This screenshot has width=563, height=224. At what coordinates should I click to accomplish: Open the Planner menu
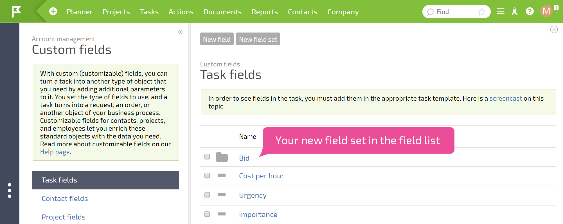pos(80,12)
